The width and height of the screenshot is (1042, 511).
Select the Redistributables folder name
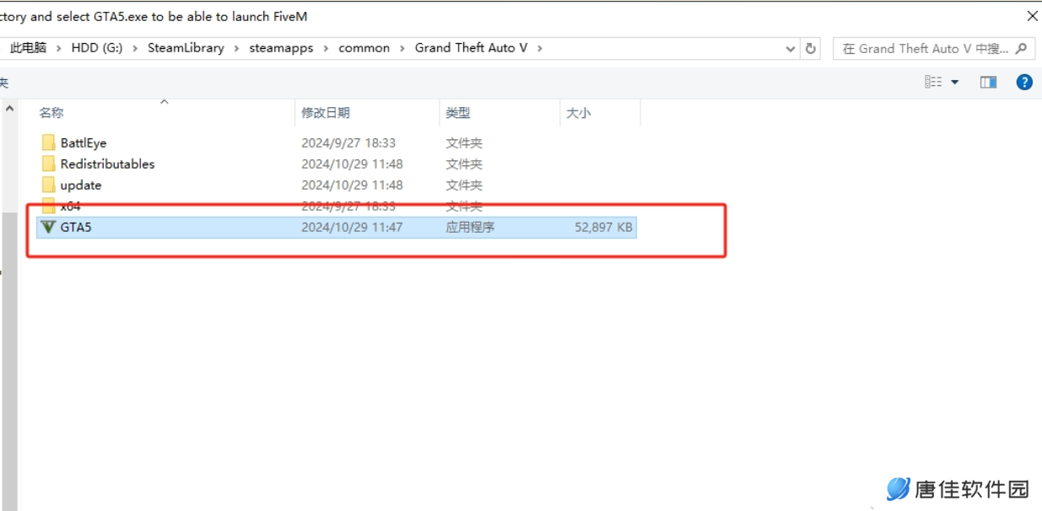point(107,164)
